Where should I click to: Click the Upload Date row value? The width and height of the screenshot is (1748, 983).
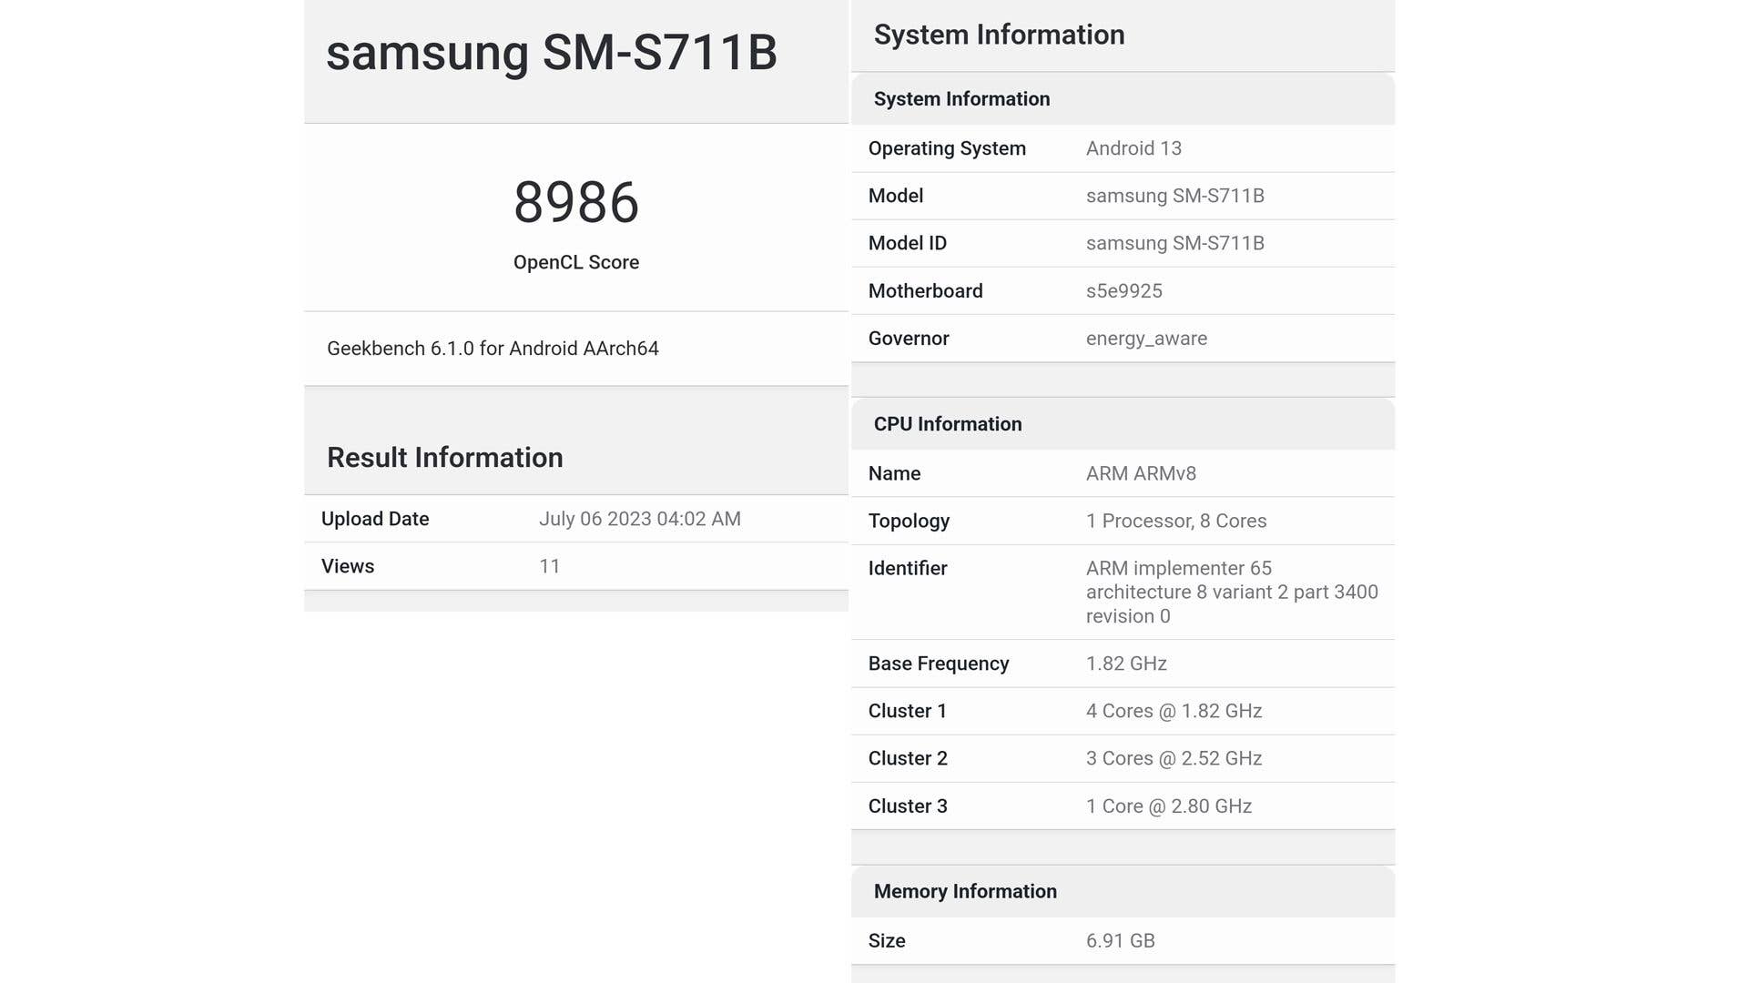click(x=639, y=519)
